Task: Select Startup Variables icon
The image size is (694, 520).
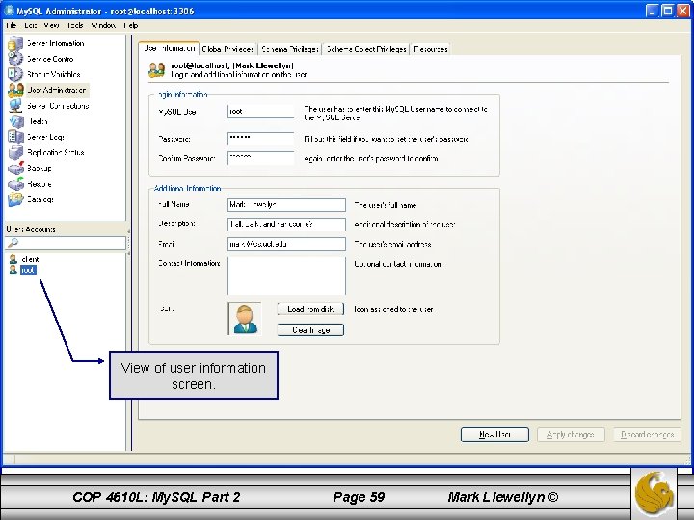Action: point(15,74)
